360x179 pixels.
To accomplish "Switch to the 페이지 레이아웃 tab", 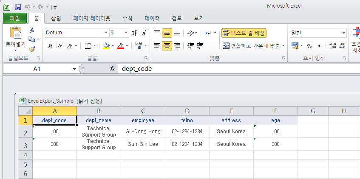I will pos(92,18).
